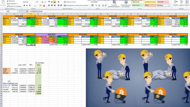Click the Delete cells (Удалить) icon
This screenshot has height=107, width=190.
click(181, 2)
